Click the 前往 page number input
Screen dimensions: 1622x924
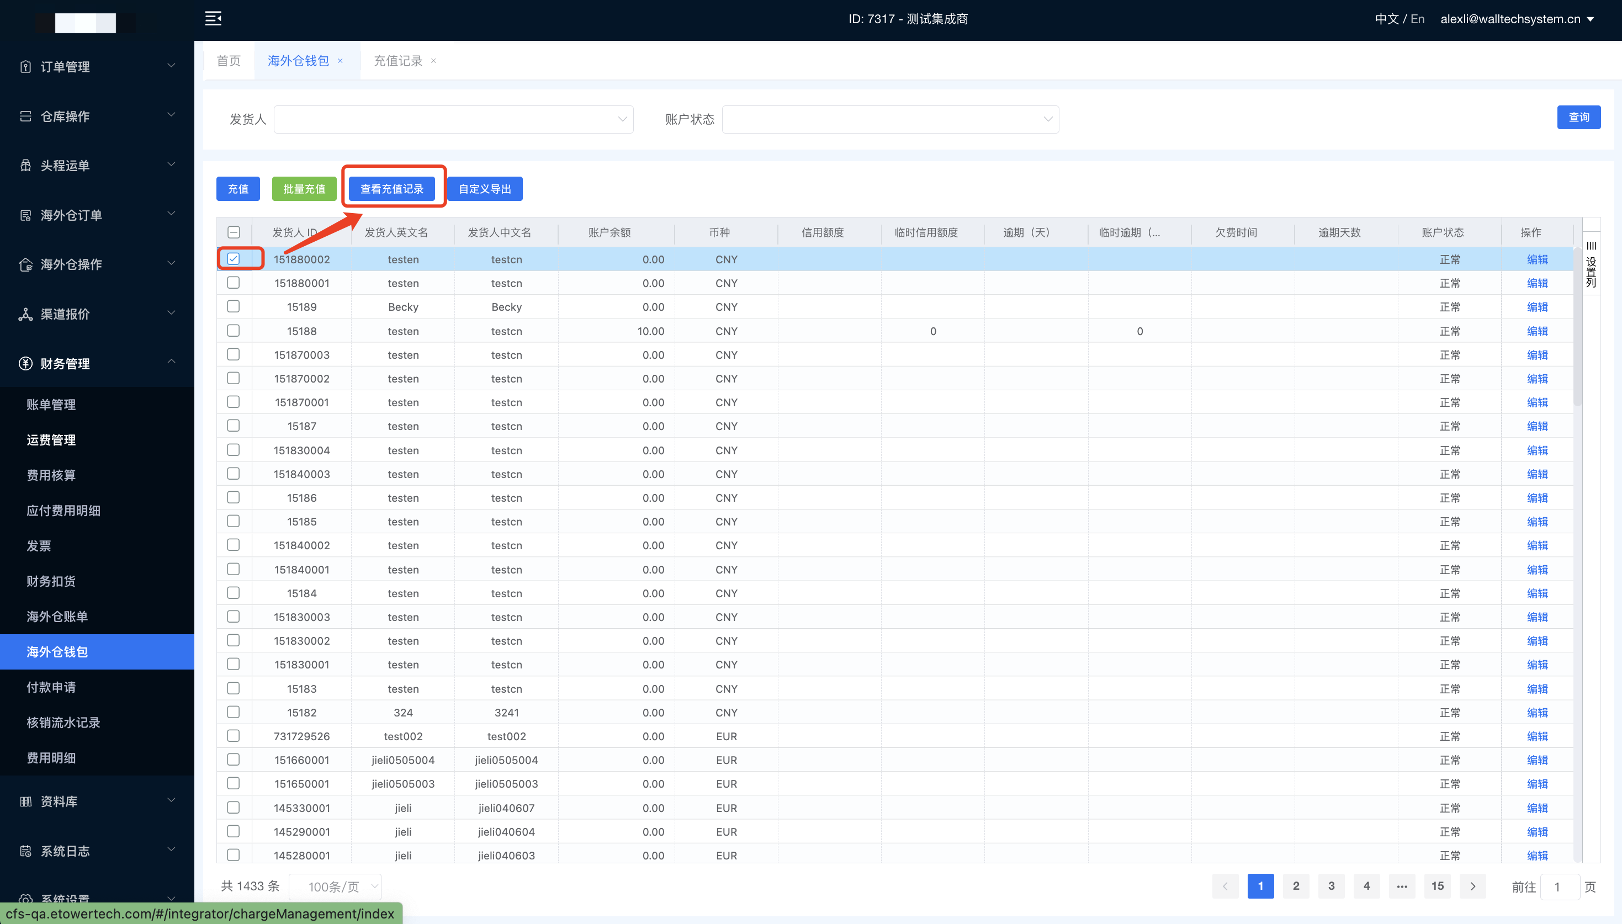(x=1561, y=886)
